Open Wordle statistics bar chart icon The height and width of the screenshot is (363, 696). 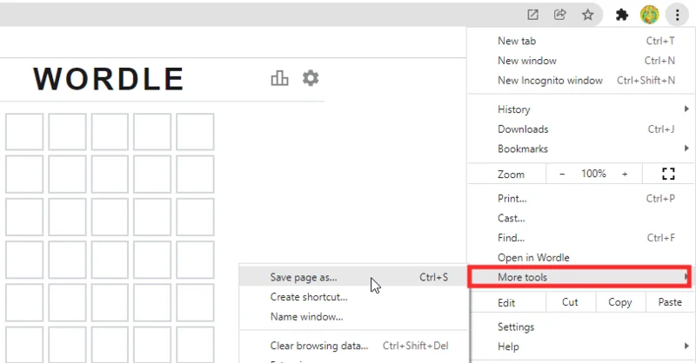pos(279,78)
